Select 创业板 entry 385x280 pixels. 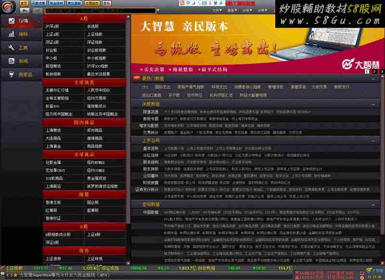coord(51,50)
